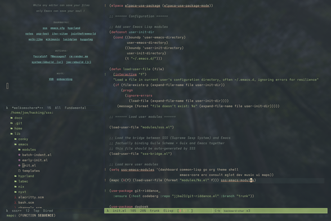Click the init.el buffer name in modeline
The height and width of the screenshot is (221, 331).
pyautogui.click(x=119, y=211)
